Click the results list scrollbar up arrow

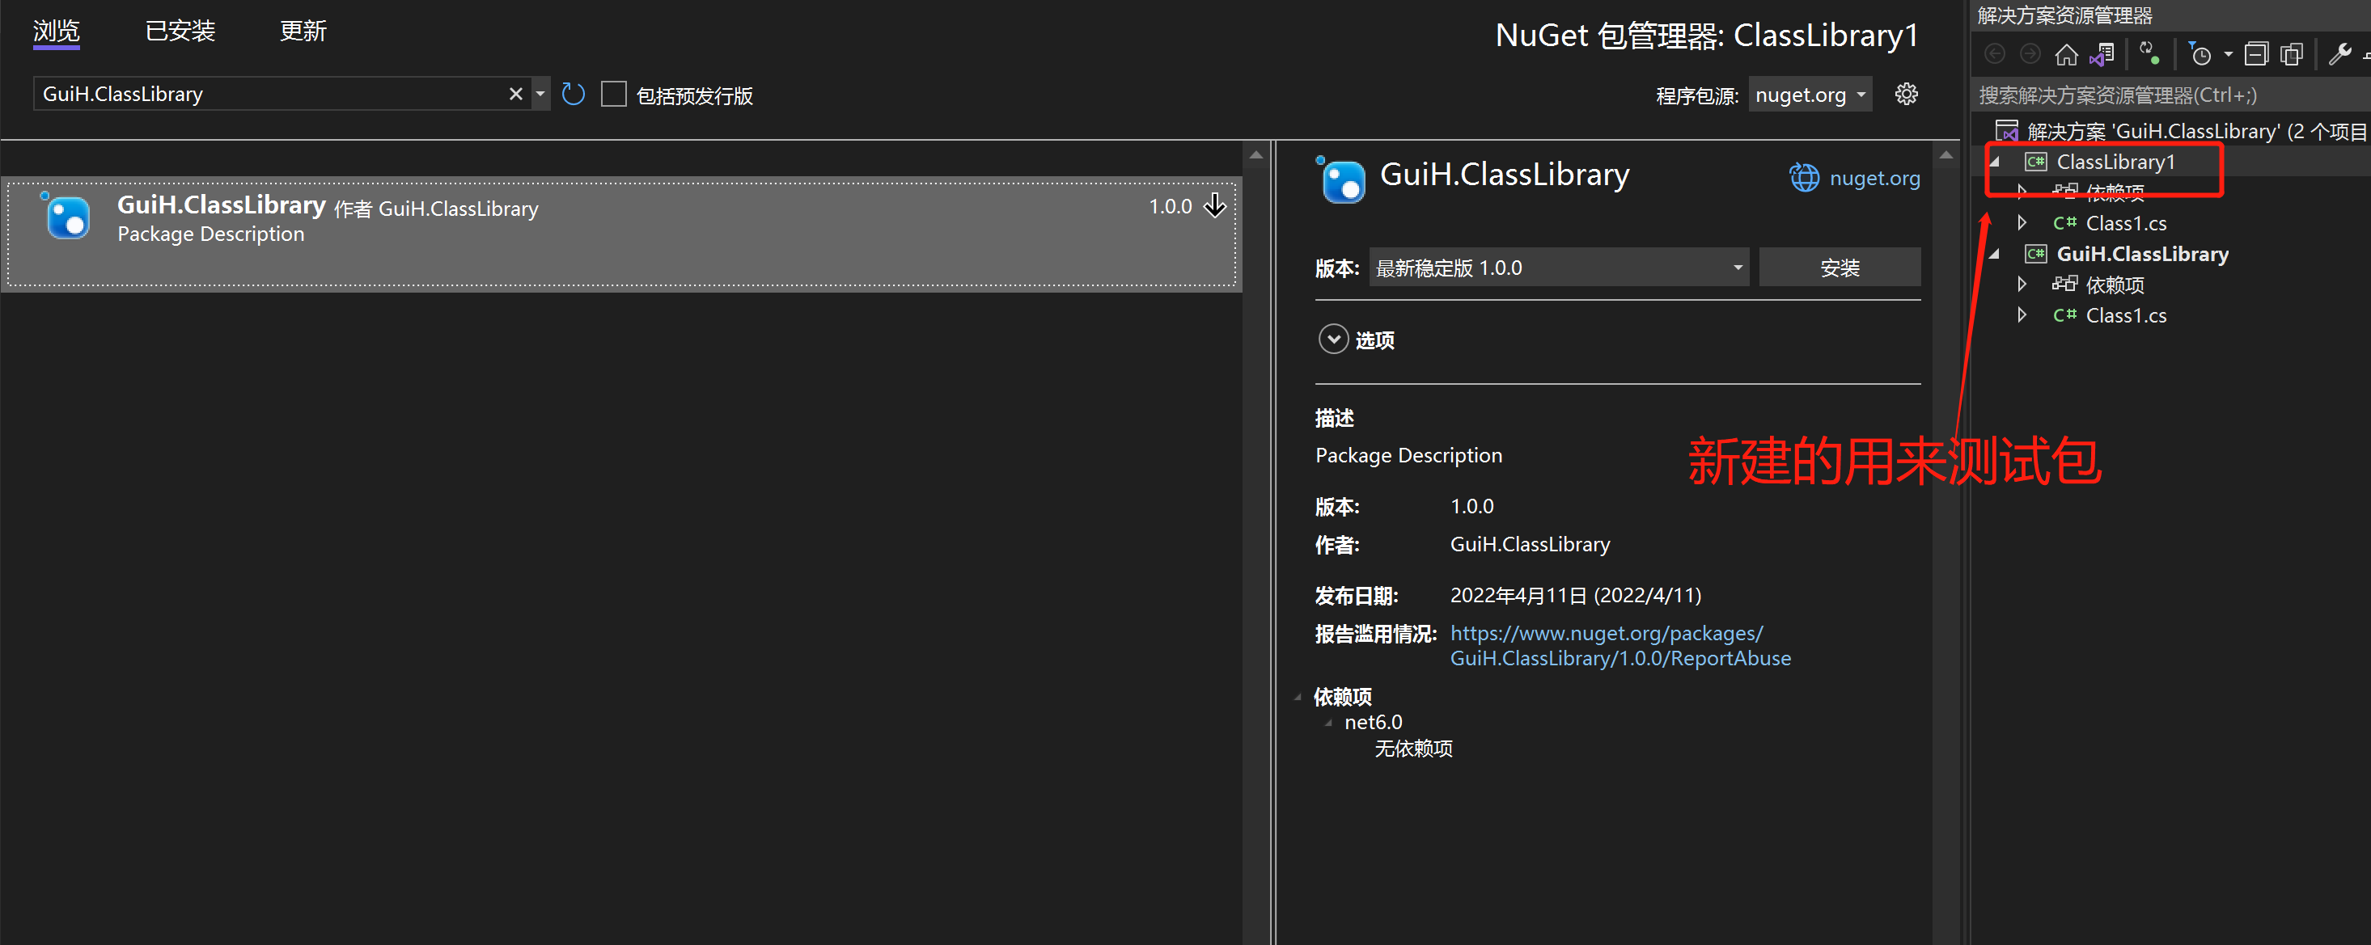[x=1255, y=157]
